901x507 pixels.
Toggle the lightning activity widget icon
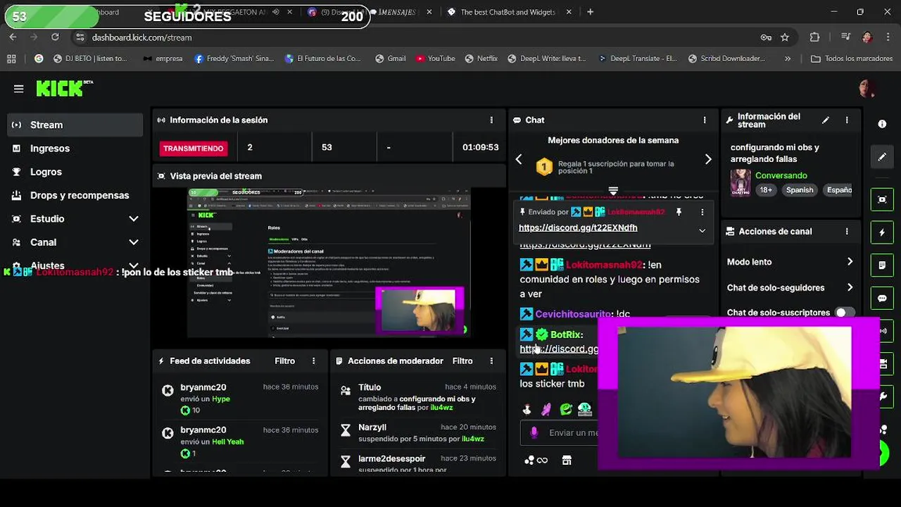[882, 232]
